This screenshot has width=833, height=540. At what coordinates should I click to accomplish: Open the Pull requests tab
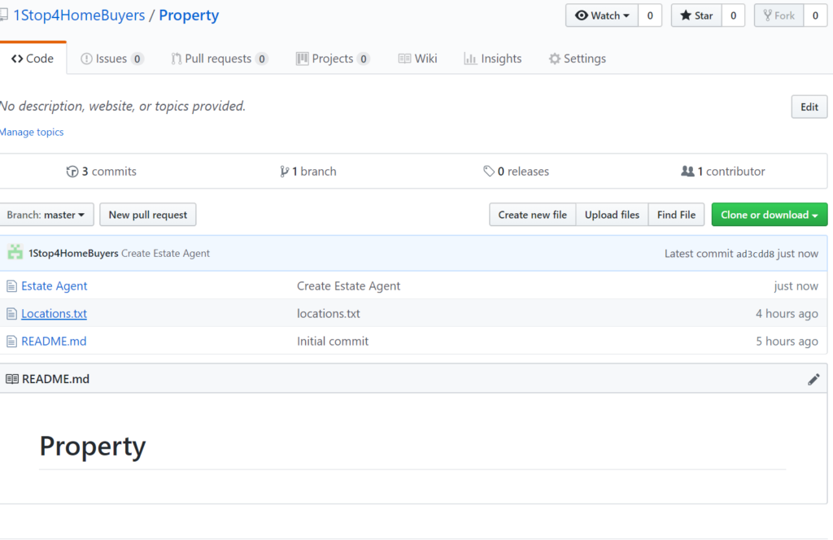(x=219, y=59)
